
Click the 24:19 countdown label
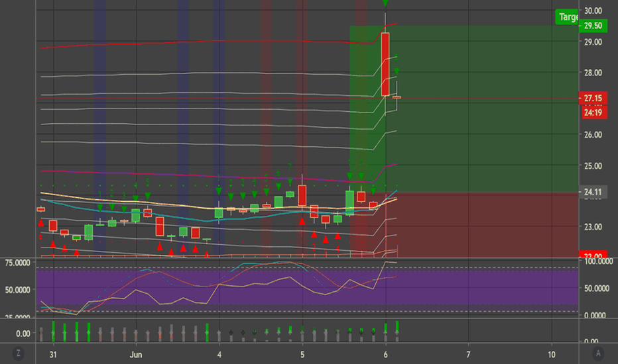593,113
